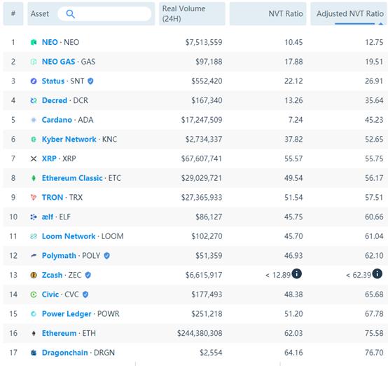
Task: Open the TRON asset link
Action: [x=53, y=198]
